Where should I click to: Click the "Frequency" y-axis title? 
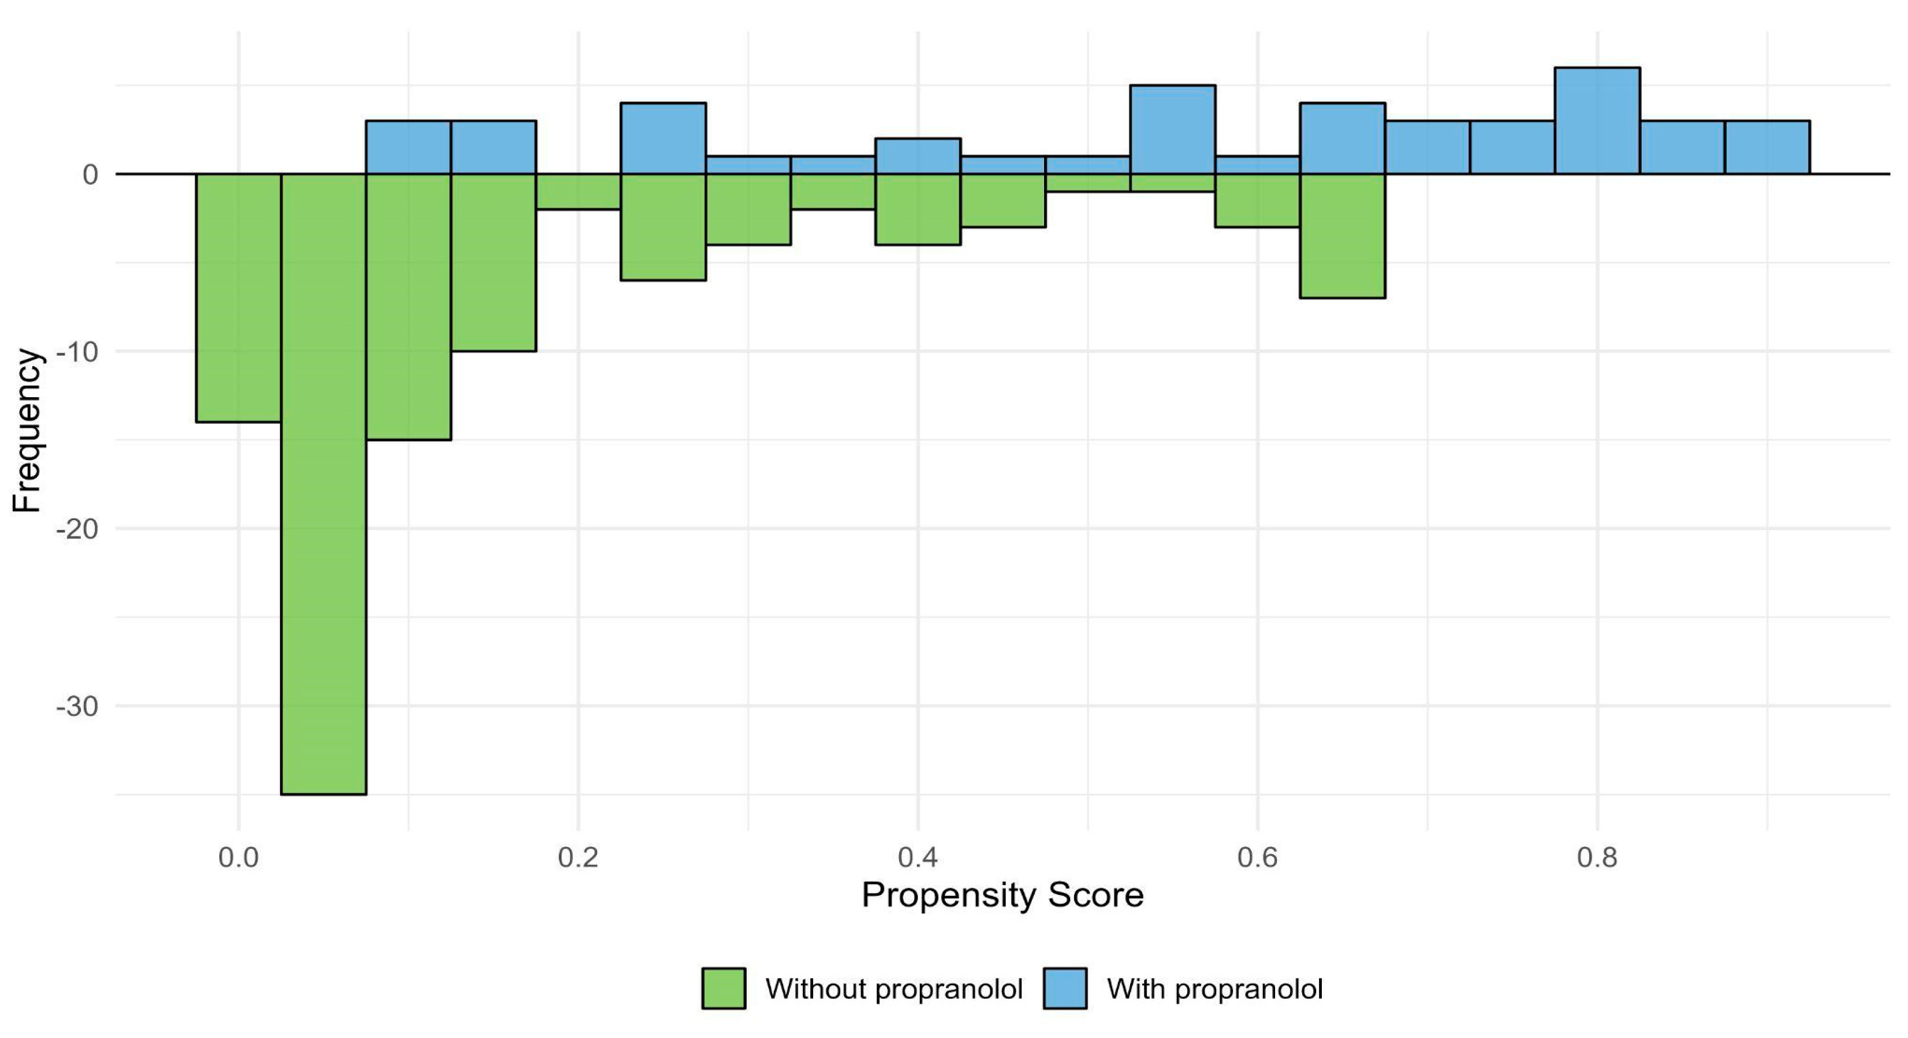pos(27,430)
